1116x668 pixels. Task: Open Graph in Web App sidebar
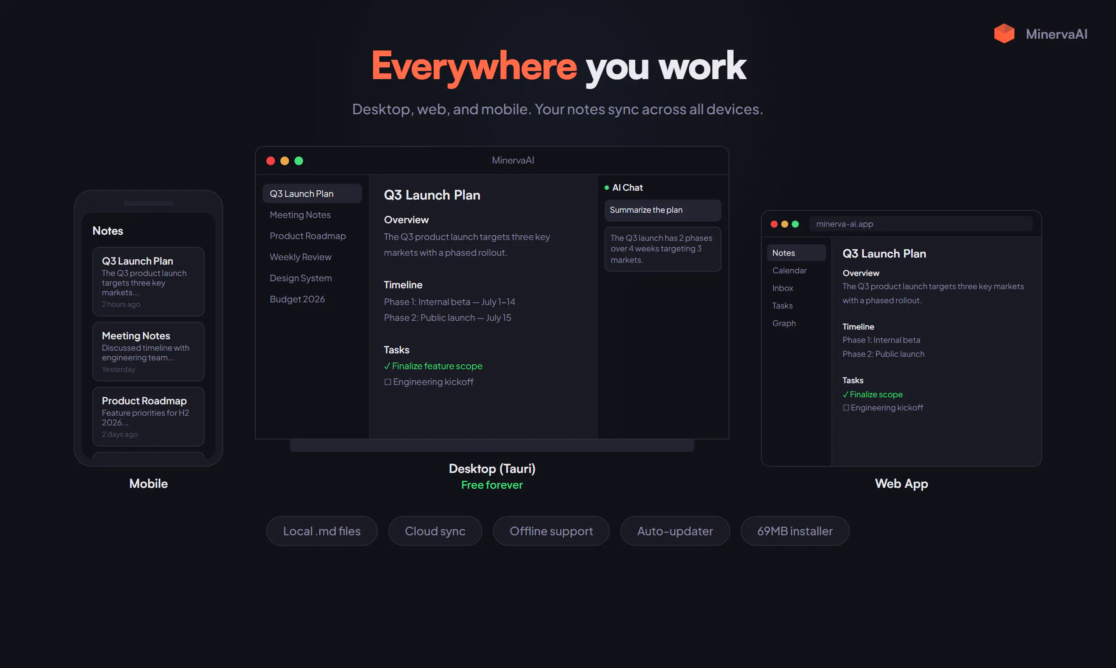tap(797, 323)
